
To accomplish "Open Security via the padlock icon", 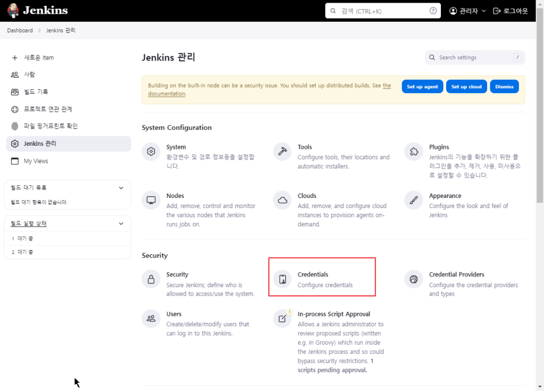I will [151, 279].
